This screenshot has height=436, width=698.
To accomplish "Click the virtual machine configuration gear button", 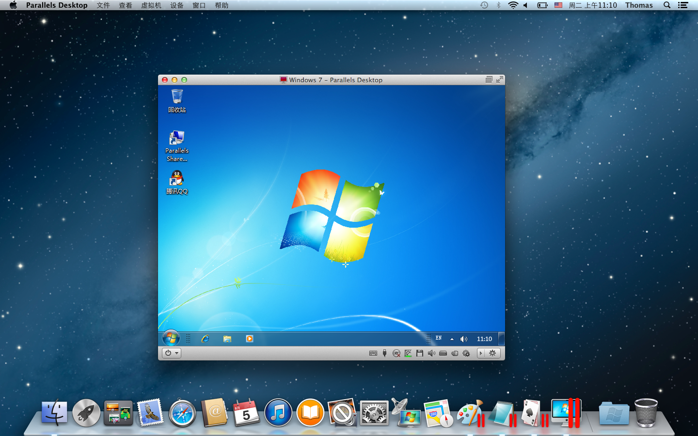I will [492, 353].
